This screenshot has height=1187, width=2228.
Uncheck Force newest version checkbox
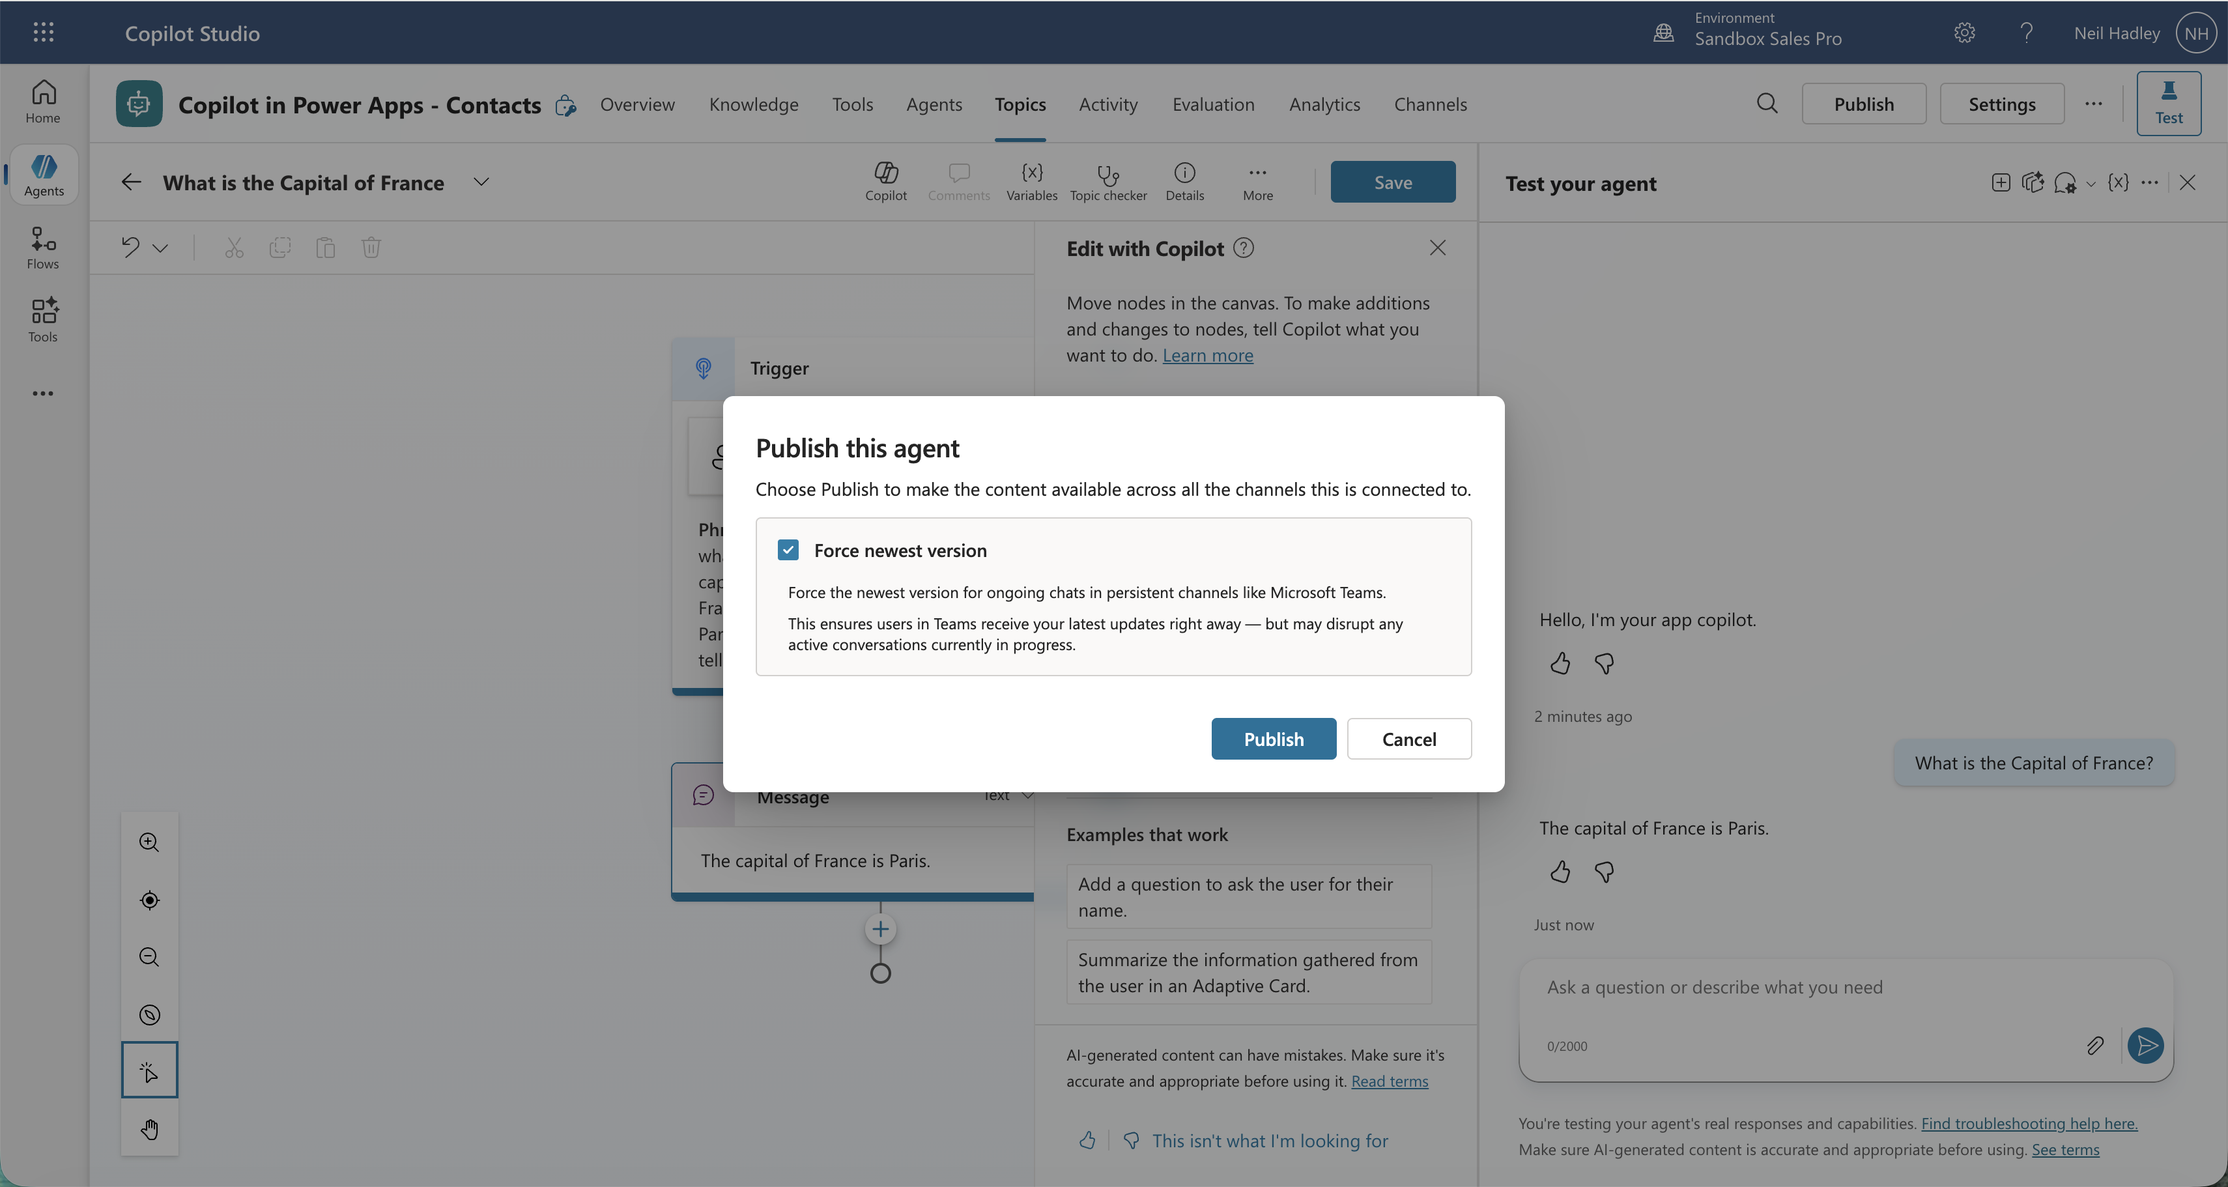(788, 551)
